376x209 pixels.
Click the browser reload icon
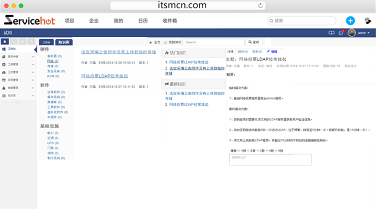(x=261, y=5)
